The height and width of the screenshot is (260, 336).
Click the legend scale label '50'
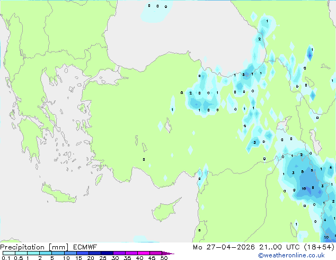pyautogui.click(x=164, y=258)
